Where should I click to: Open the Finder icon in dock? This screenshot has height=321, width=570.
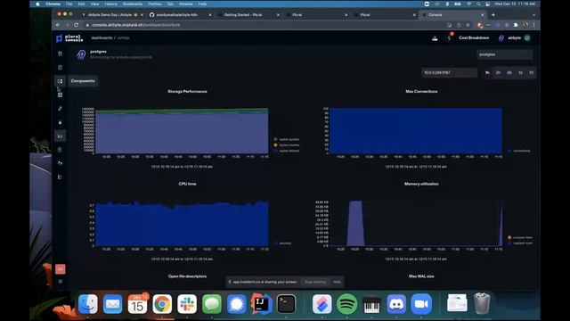click(88, 304)
